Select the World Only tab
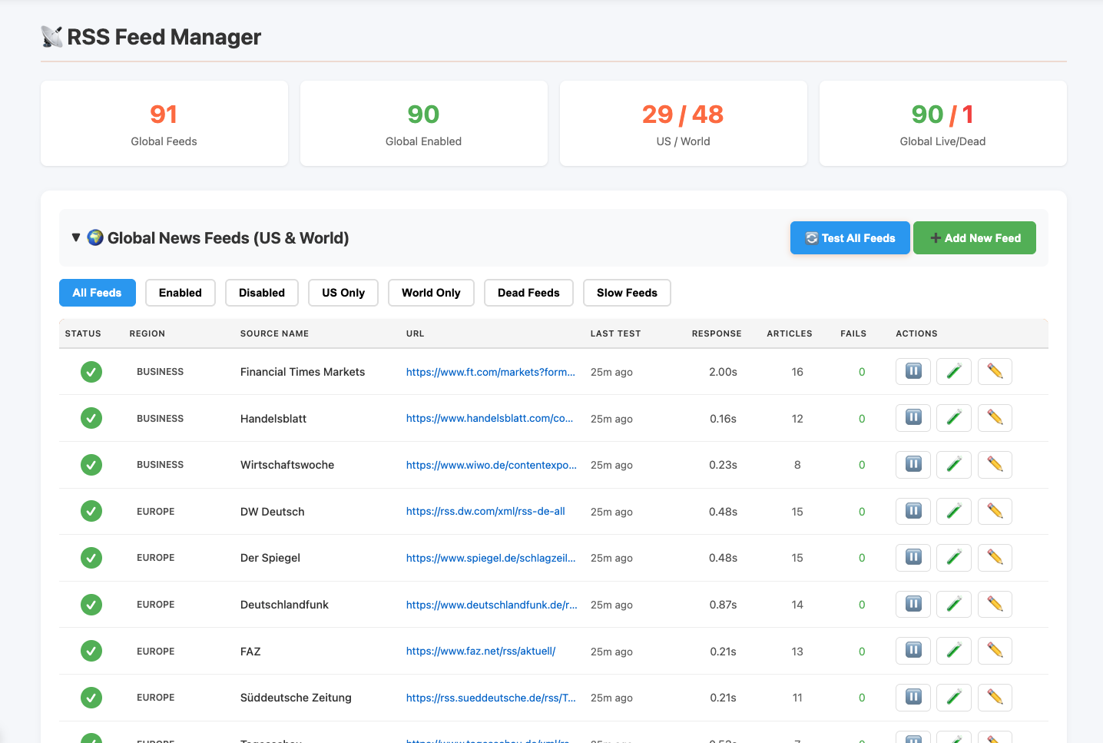This screenshot has width=1103, height=743. tap(431, 293)
